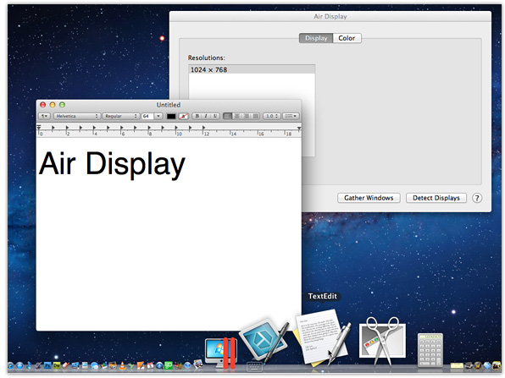Click the font size 64 field
Screen dimensions: 505x378
[x=147, y=116]
